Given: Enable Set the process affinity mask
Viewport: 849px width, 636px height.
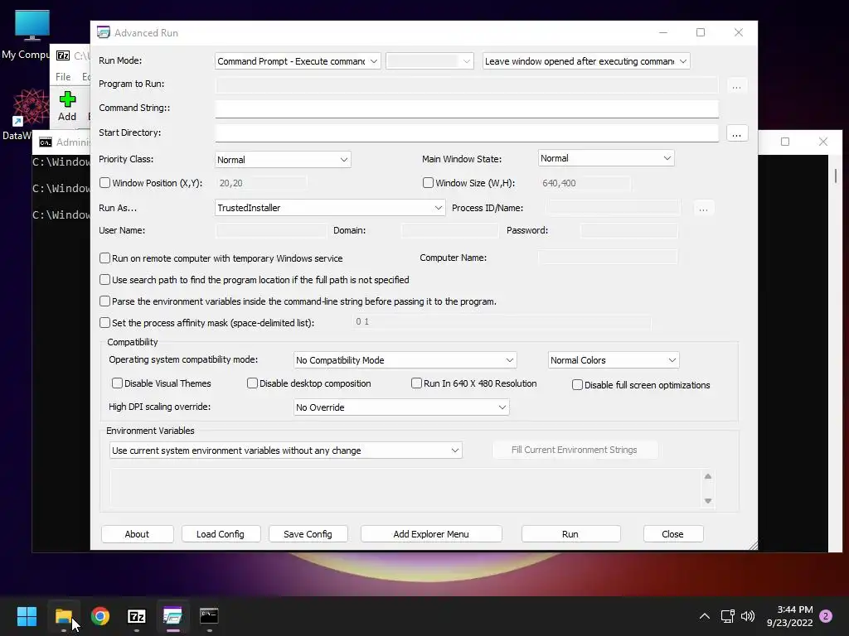Looking at the screenshot, I should click(x=105, y=323).
